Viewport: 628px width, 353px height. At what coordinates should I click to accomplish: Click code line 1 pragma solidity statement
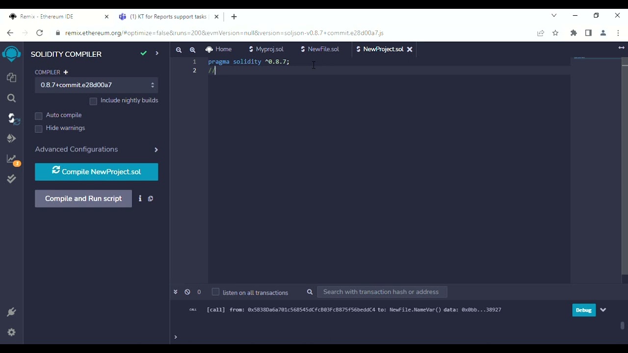[x=249, y=62]
